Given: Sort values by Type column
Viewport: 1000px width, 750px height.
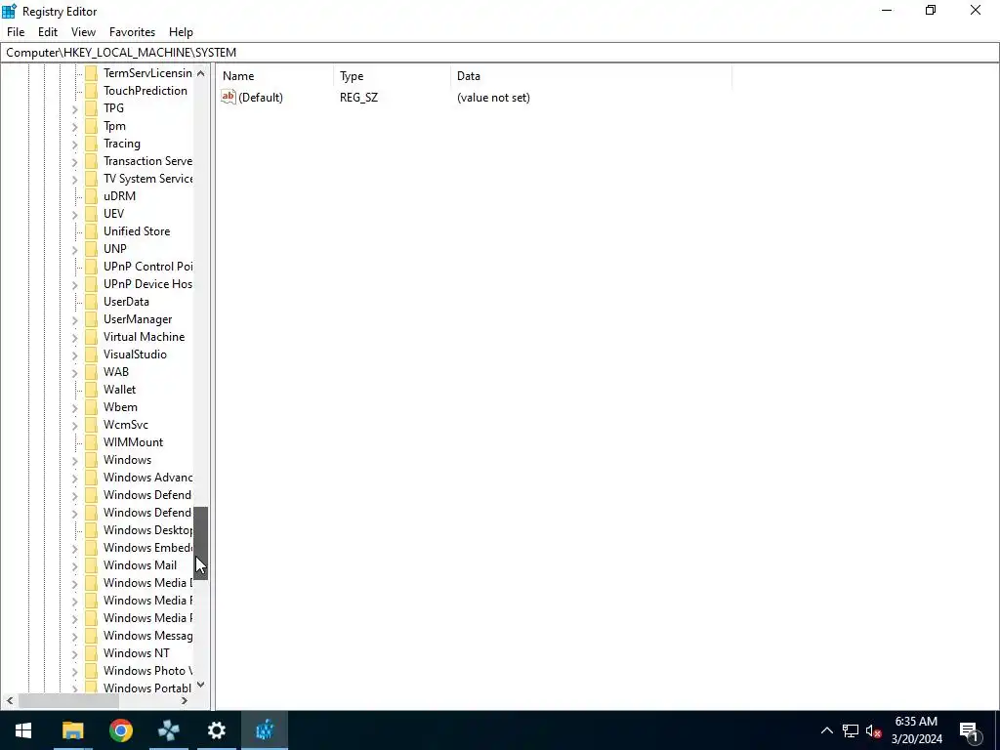Looking at the screenshot, I should (392, 76).
